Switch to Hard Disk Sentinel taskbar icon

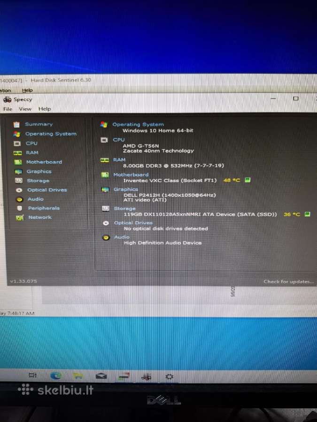point(124,376)
